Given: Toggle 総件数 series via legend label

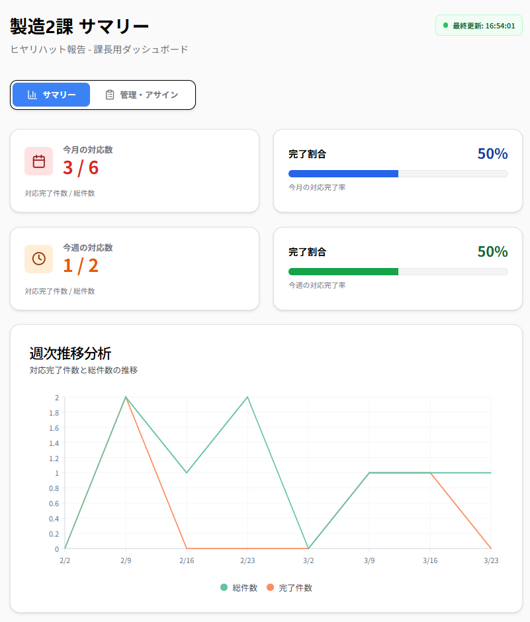Looking at the screenshot, I should 245,588.
